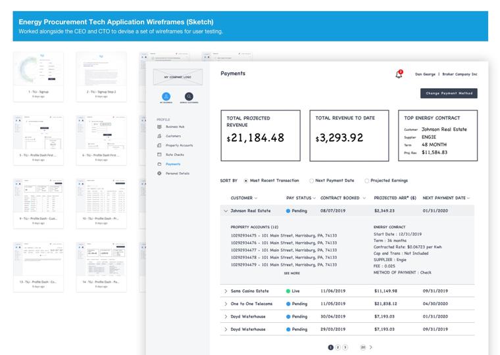This screenshot has width=500, height=355.
Task: Open Business Hub in the sidebar
Action: click(175, 126)
